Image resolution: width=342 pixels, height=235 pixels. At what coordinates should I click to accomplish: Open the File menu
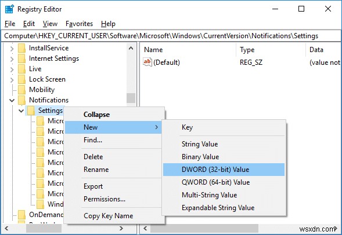tap(10, 24)
